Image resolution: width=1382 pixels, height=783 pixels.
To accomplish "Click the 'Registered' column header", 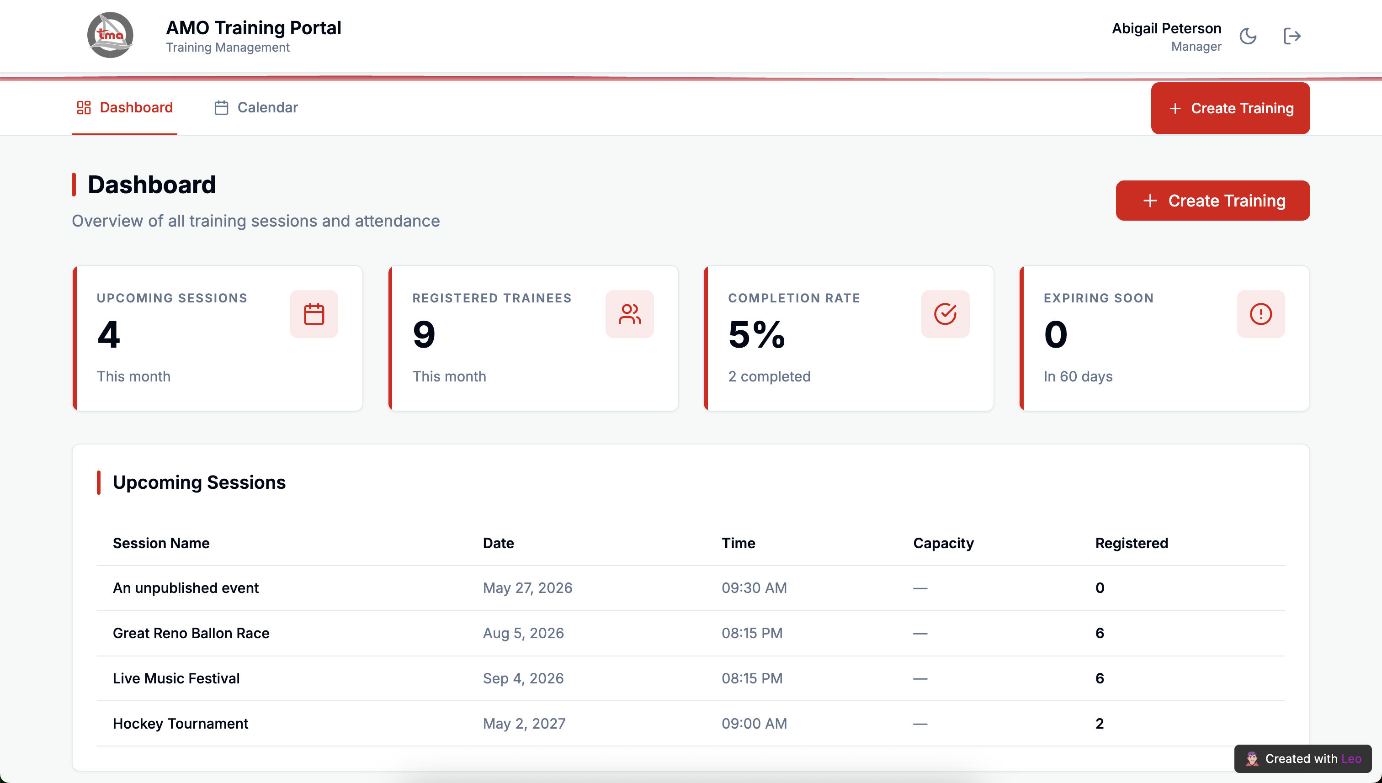I will 1131,543.
